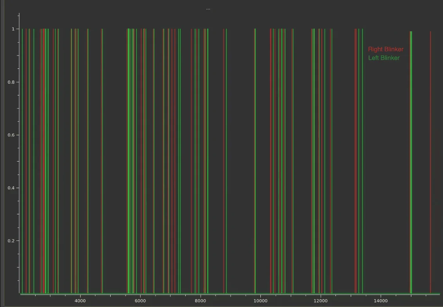
Task: Click the isolated spike near 9800
Action: (x=255, y=156)
